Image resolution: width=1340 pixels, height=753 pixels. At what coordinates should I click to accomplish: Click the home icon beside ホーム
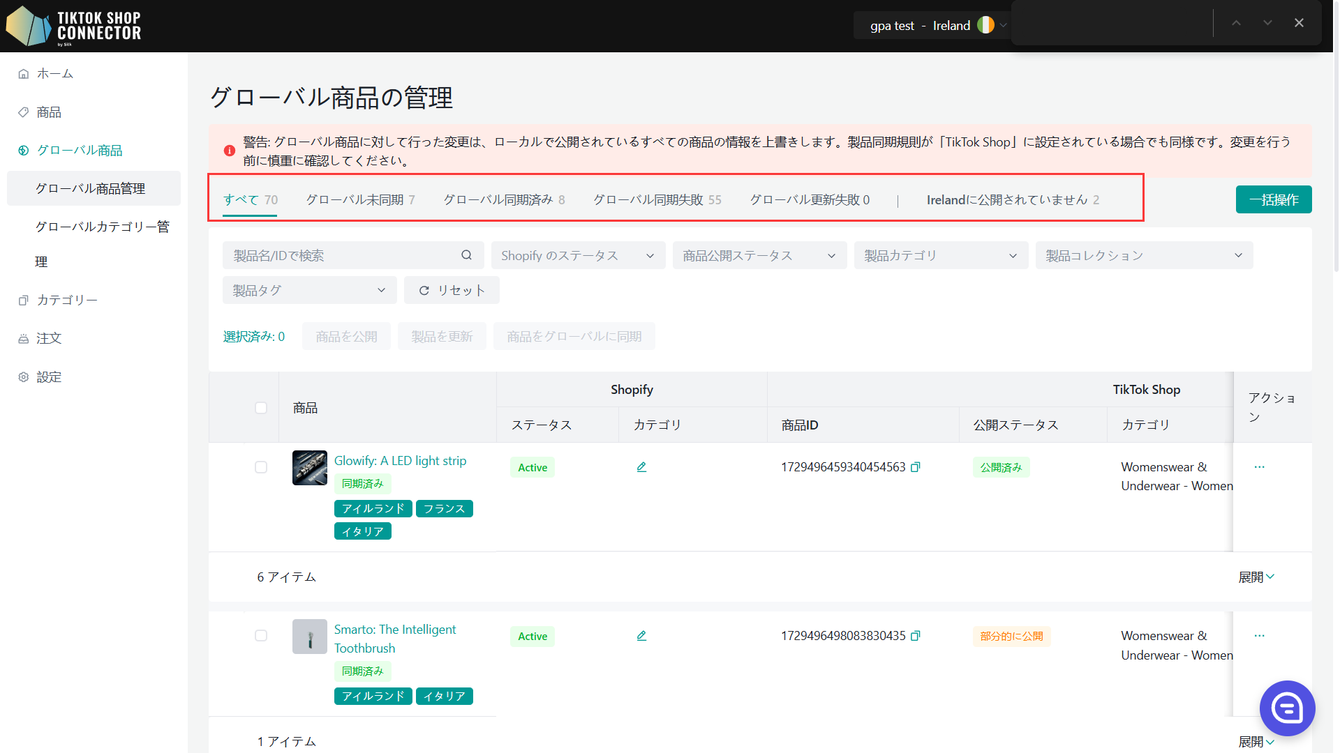pos(24,74)
